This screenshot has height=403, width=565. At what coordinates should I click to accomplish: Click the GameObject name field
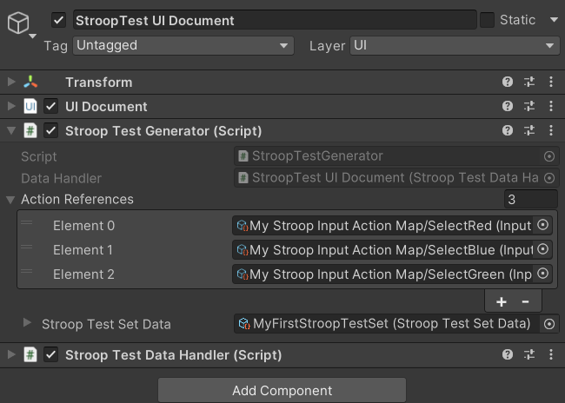275,20
